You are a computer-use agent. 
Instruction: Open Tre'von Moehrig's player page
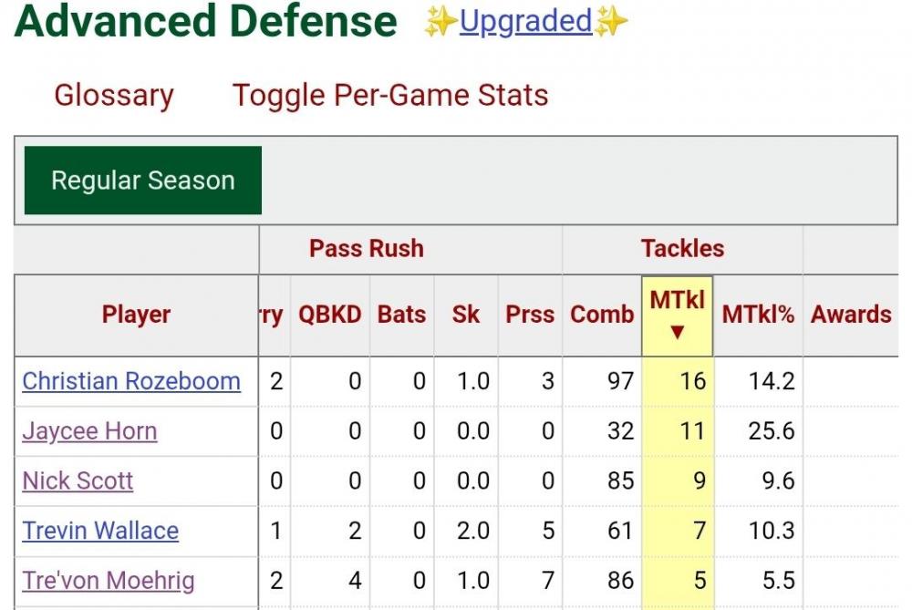tap(109, 581)
